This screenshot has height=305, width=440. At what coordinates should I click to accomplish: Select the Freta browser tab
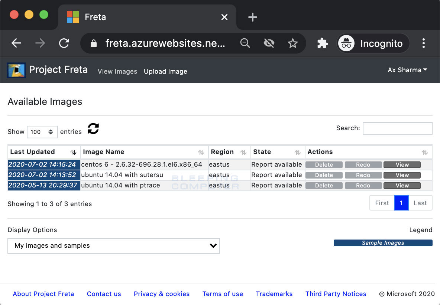pyautogui.click(x=147, y=17)
